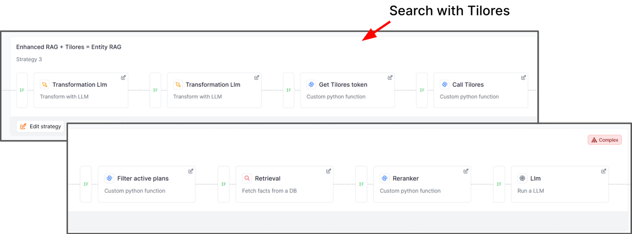Select the Retrieval magnifier icon
Viewport: 632px width, 234px height.
tap(246, 178)
